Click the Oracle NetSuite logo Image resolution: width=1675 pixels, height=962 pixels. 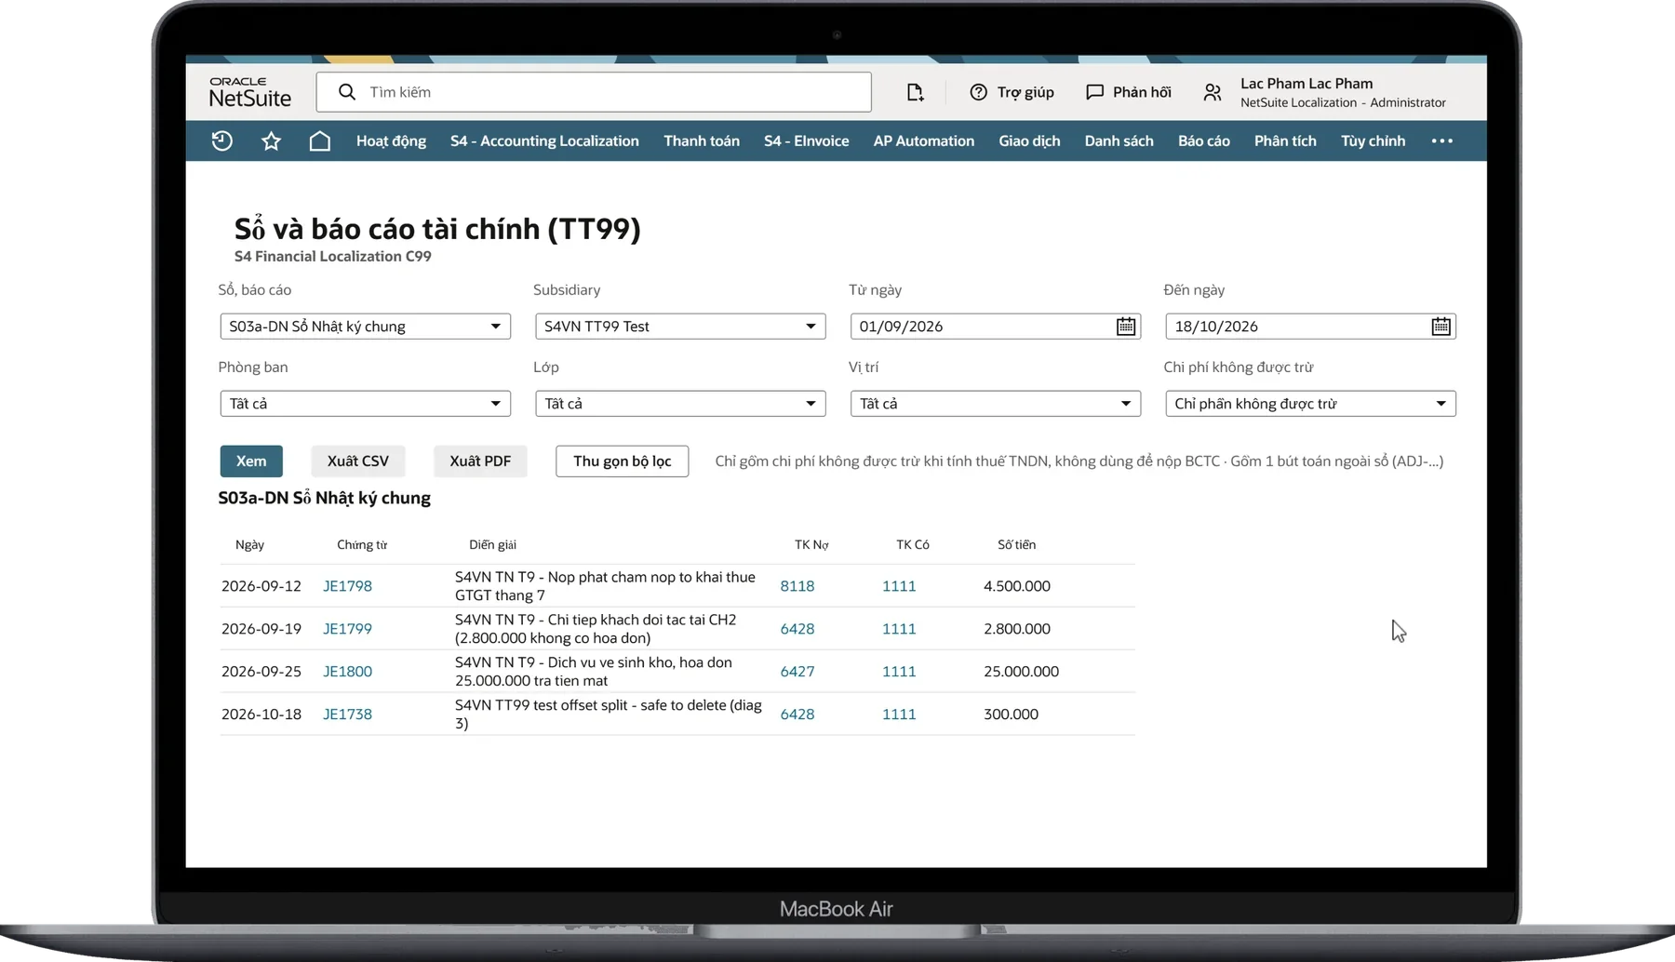click(x=249, y=92)
